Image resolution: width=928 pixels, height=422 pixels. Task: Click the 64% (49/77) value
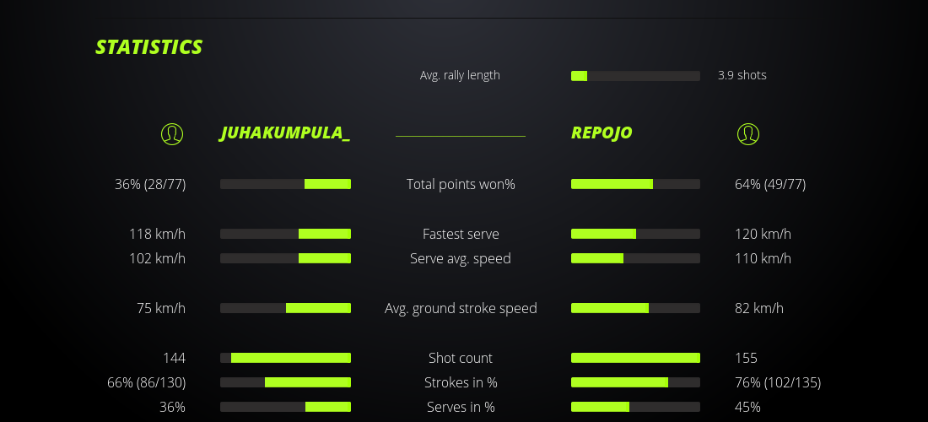(770, 184)
